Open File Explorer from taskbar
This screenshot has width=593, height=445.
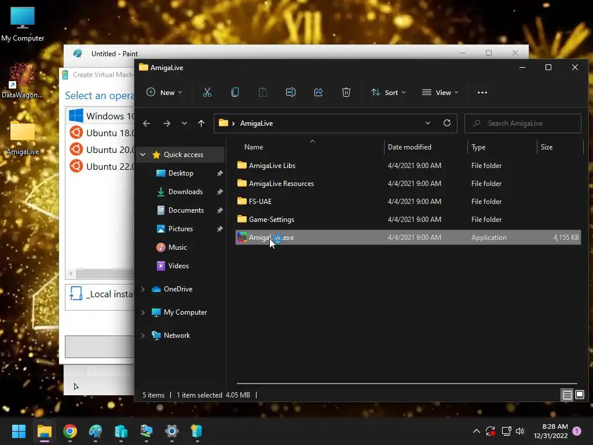(44, 431)
